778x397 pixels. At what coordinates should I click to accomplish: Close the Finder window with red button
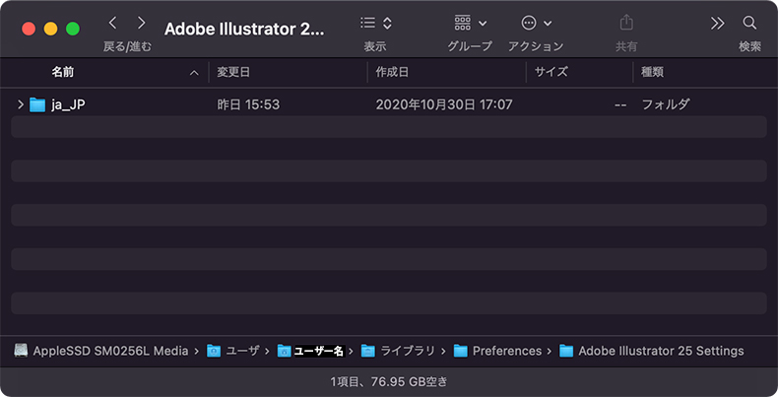pos(29,29)
